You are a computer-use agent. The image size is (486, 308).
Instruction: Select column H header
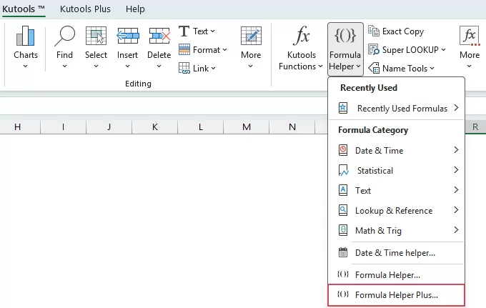(x=18, y=126)
